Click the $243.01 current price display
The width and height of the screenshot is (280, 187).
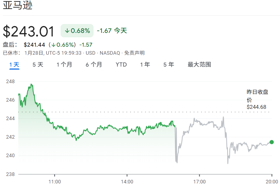tap(28, 31)
